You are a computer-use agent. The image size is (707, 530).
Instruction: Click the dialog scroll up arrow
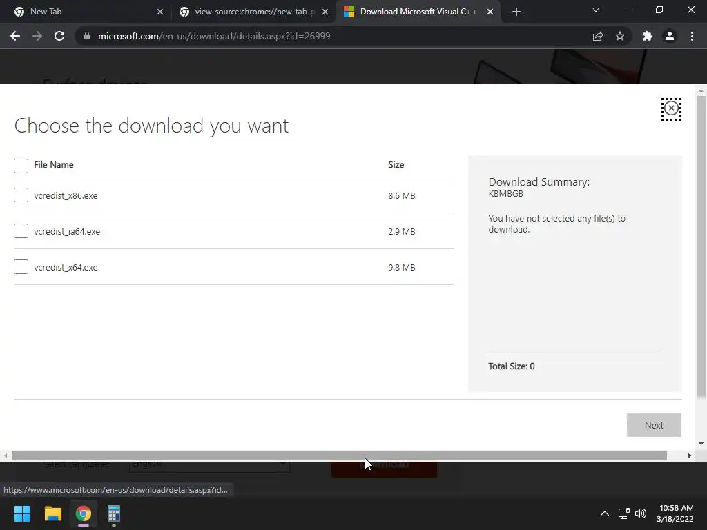[701, 90]
